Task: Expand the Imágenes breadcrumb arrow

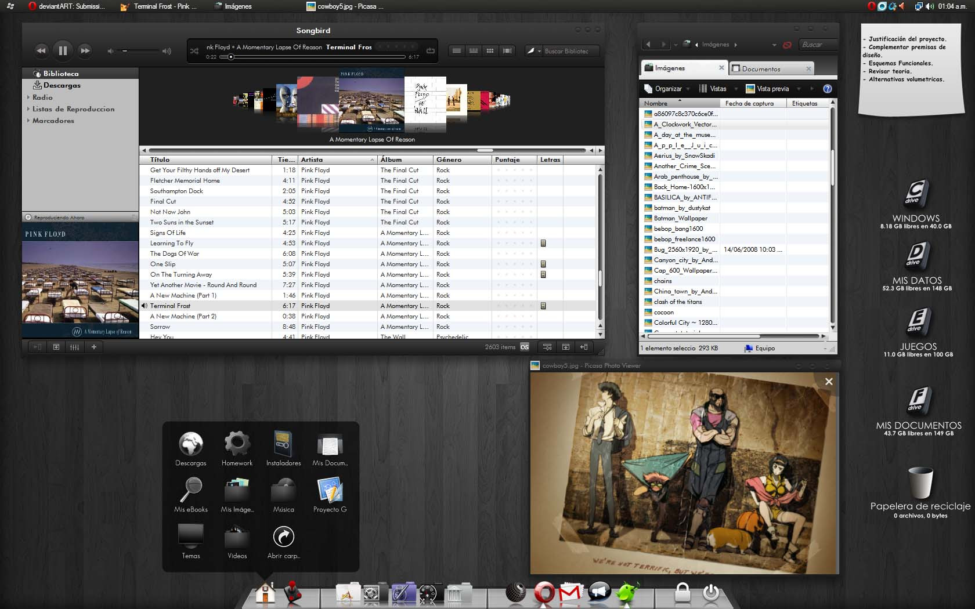Action: click(x=736, y=45)
